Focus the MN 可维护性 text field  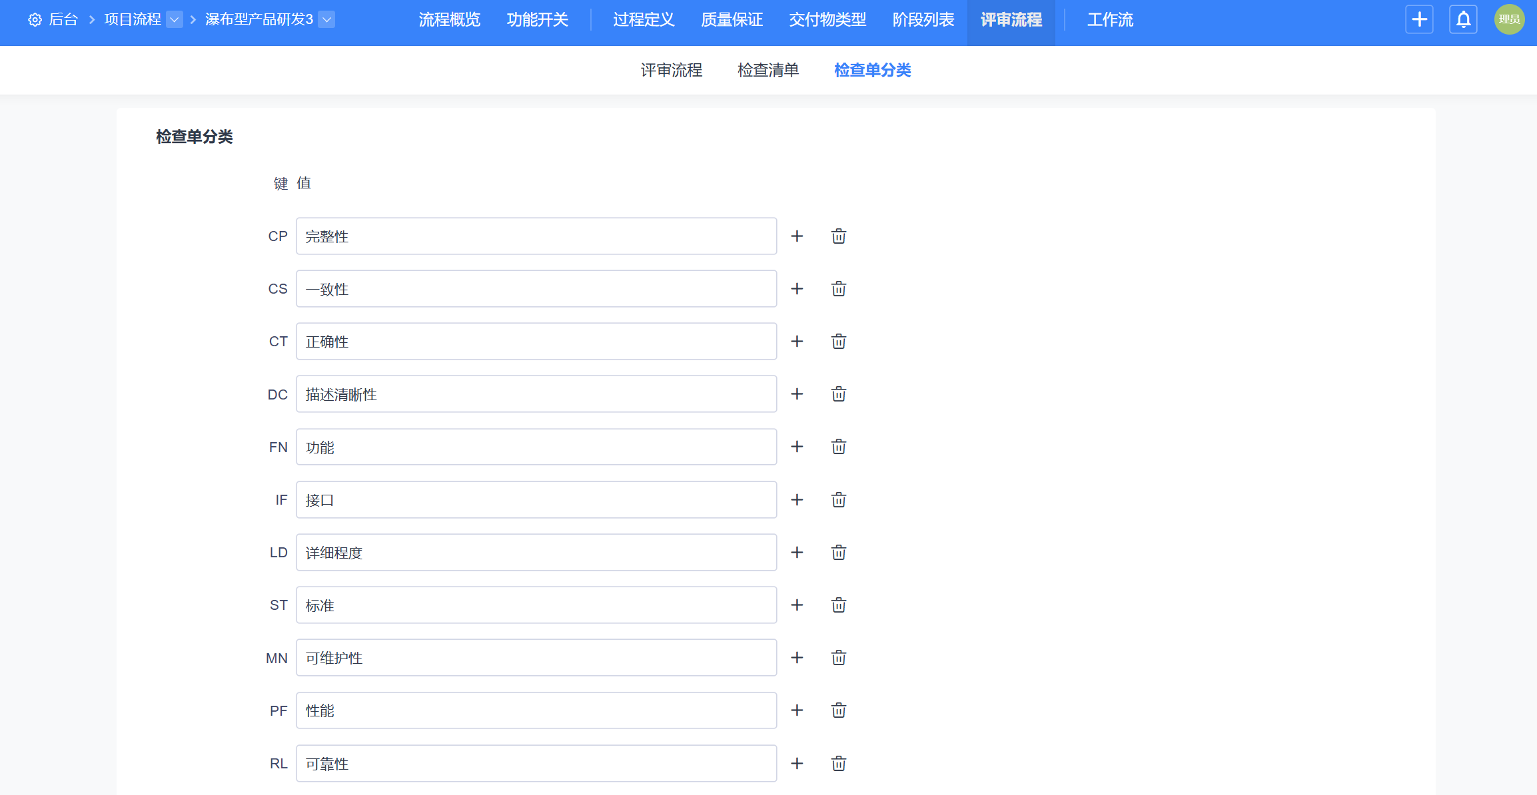point(536,658)
